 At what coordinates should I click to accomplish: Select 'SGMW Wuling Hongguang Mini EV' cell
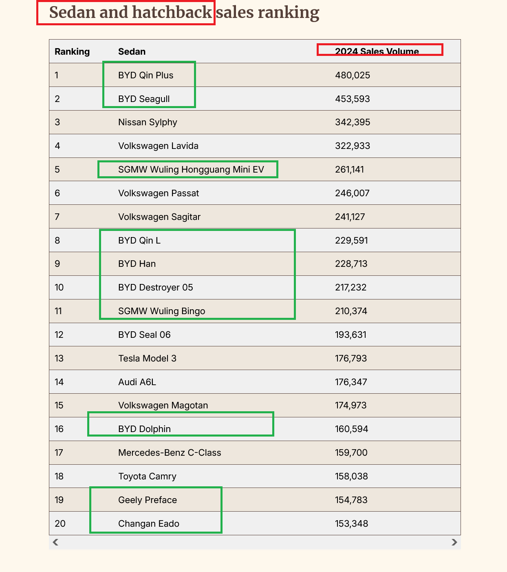[191, 169]
